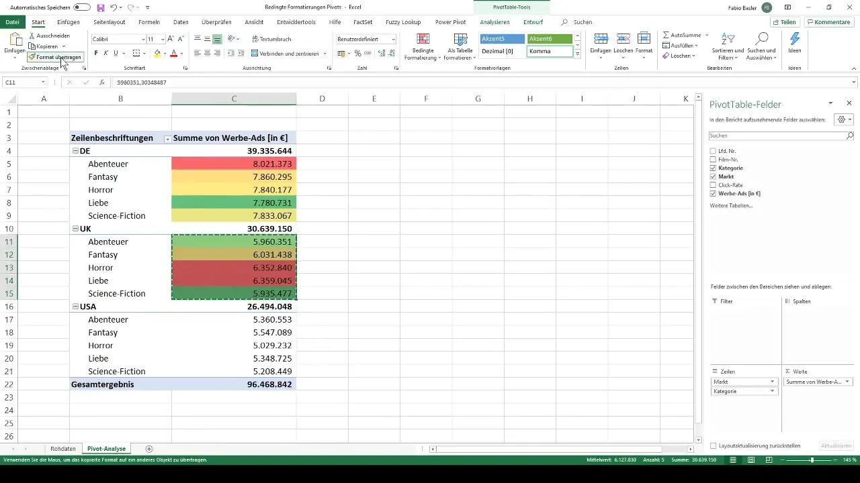Select the Komma cell style

coord(550,52)
